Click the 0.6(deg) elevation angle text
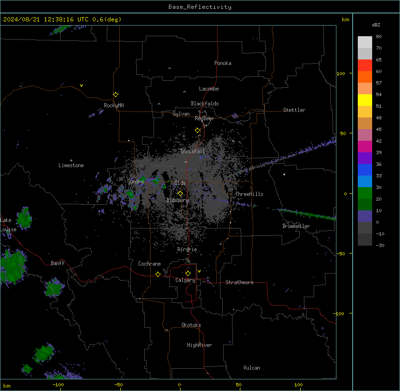Viewport: 400px width, 391px height. coord(107,20)
